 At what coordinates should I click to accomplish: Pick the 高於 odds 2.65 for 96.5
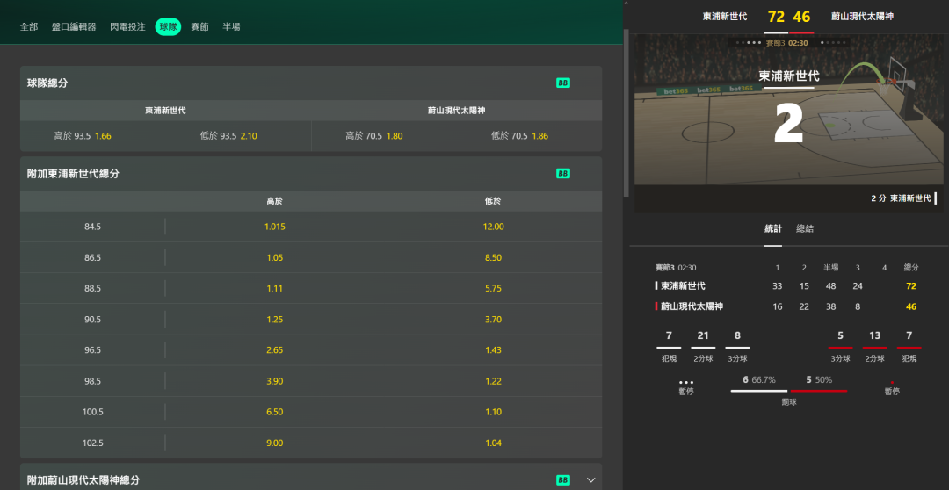tap(274, 350)
